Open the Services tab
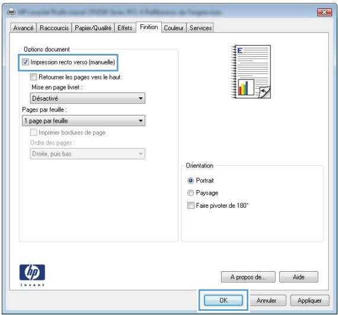The width and height of the screenshot is (338, 315). pyautogui.click(x=200, y=28)
